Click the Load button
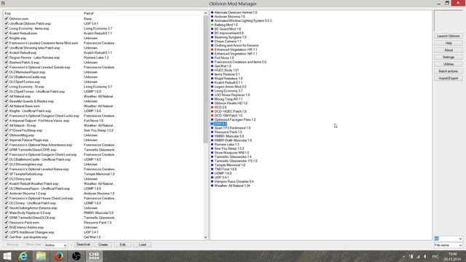Viewport: 466px width, 262px height. pyautogui.click(x=143, y=245)
